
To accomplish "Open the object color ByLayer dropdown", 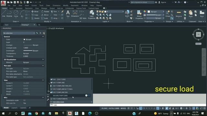I will point(156,12).
